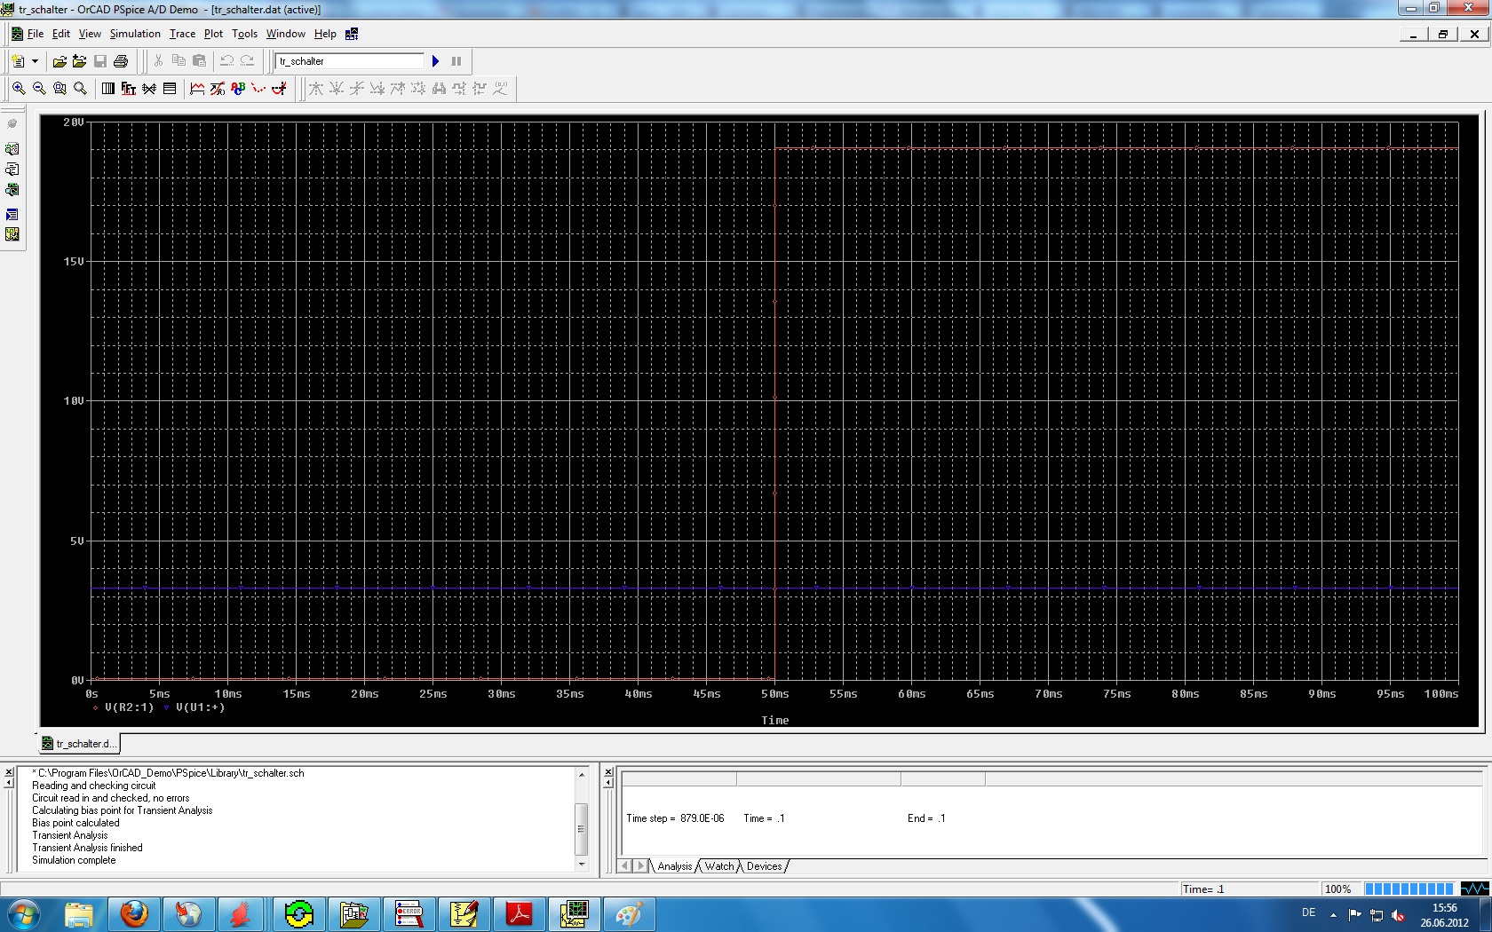Screen dimensions: 1492x932
Task: Open the Help menu
Action: pyautogui.click(x=325, y=34)
